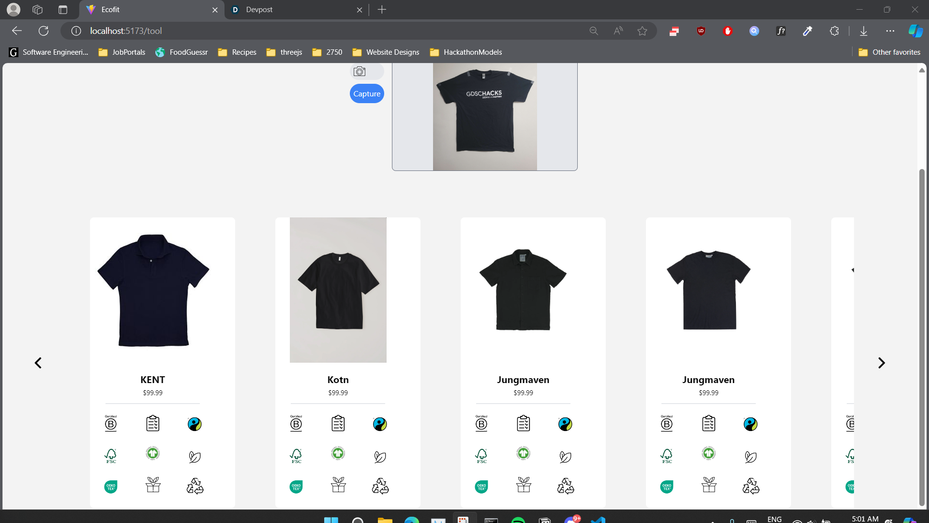Open the Recipes bookmarks folder

tap(237, 52)
